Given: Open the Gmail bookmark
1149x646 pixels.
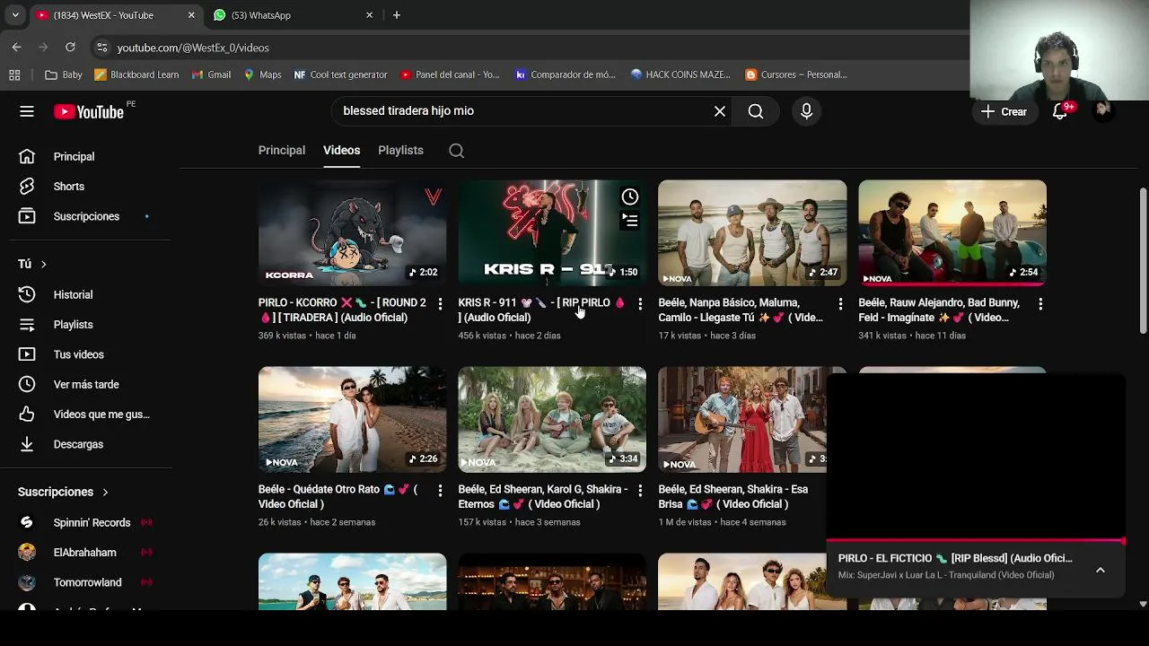Looking at the screenshot, I should coord(212,75).
